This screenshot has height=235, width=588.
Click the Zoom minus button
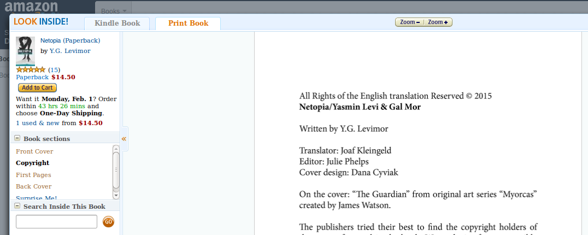pos(409,22)
